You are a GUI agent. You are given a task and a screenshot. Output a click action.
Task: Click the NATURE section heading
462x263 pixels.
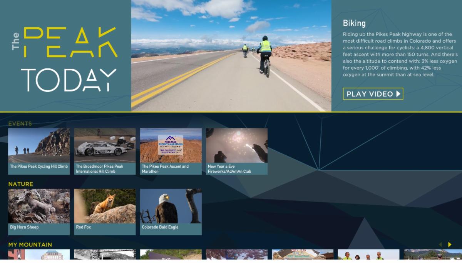pyautogui.click(x=21, y=184)
